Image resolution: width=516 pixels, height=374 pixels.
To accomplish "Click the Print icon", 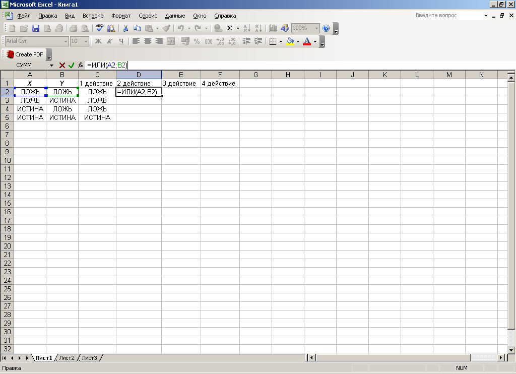I will click(x=74, y=28).
